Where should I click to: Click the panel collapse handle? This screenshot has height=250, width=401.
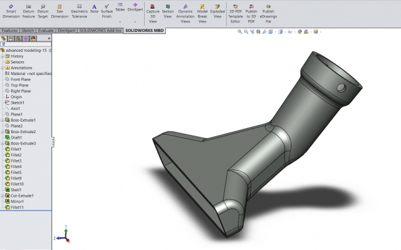tap(53, 142)
